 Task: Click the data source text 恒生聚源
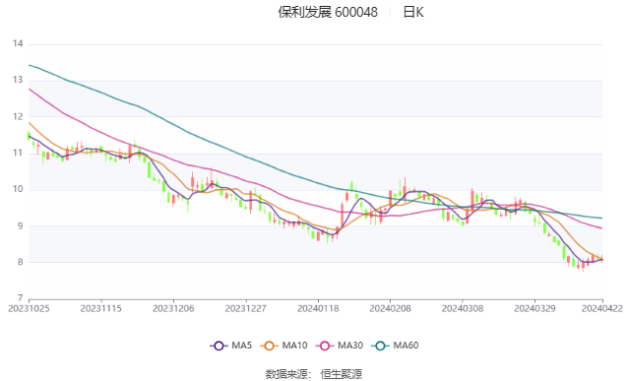(342, 374)
